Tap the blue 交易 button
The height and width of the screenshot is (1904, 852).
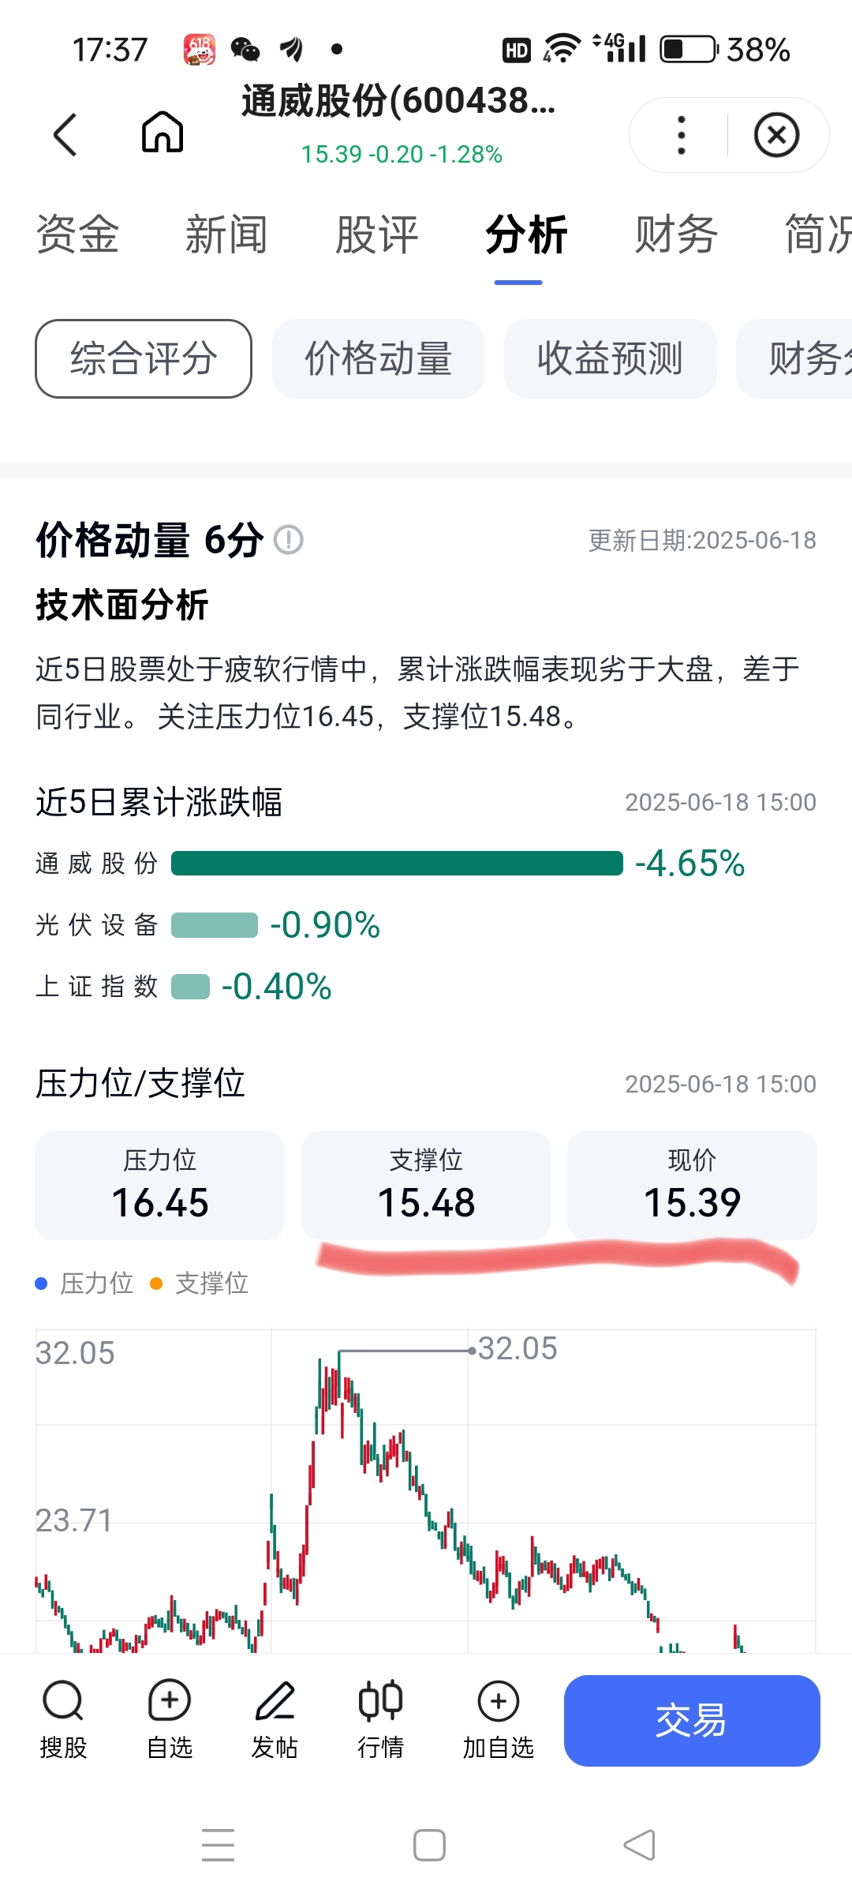pos(692,1721)
